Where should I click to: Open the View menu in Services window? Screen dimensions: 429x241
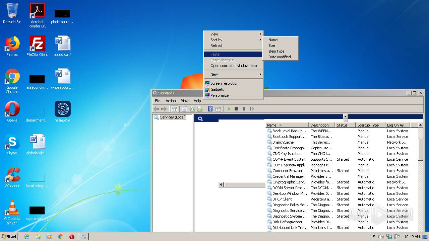(x=185, y=101)
